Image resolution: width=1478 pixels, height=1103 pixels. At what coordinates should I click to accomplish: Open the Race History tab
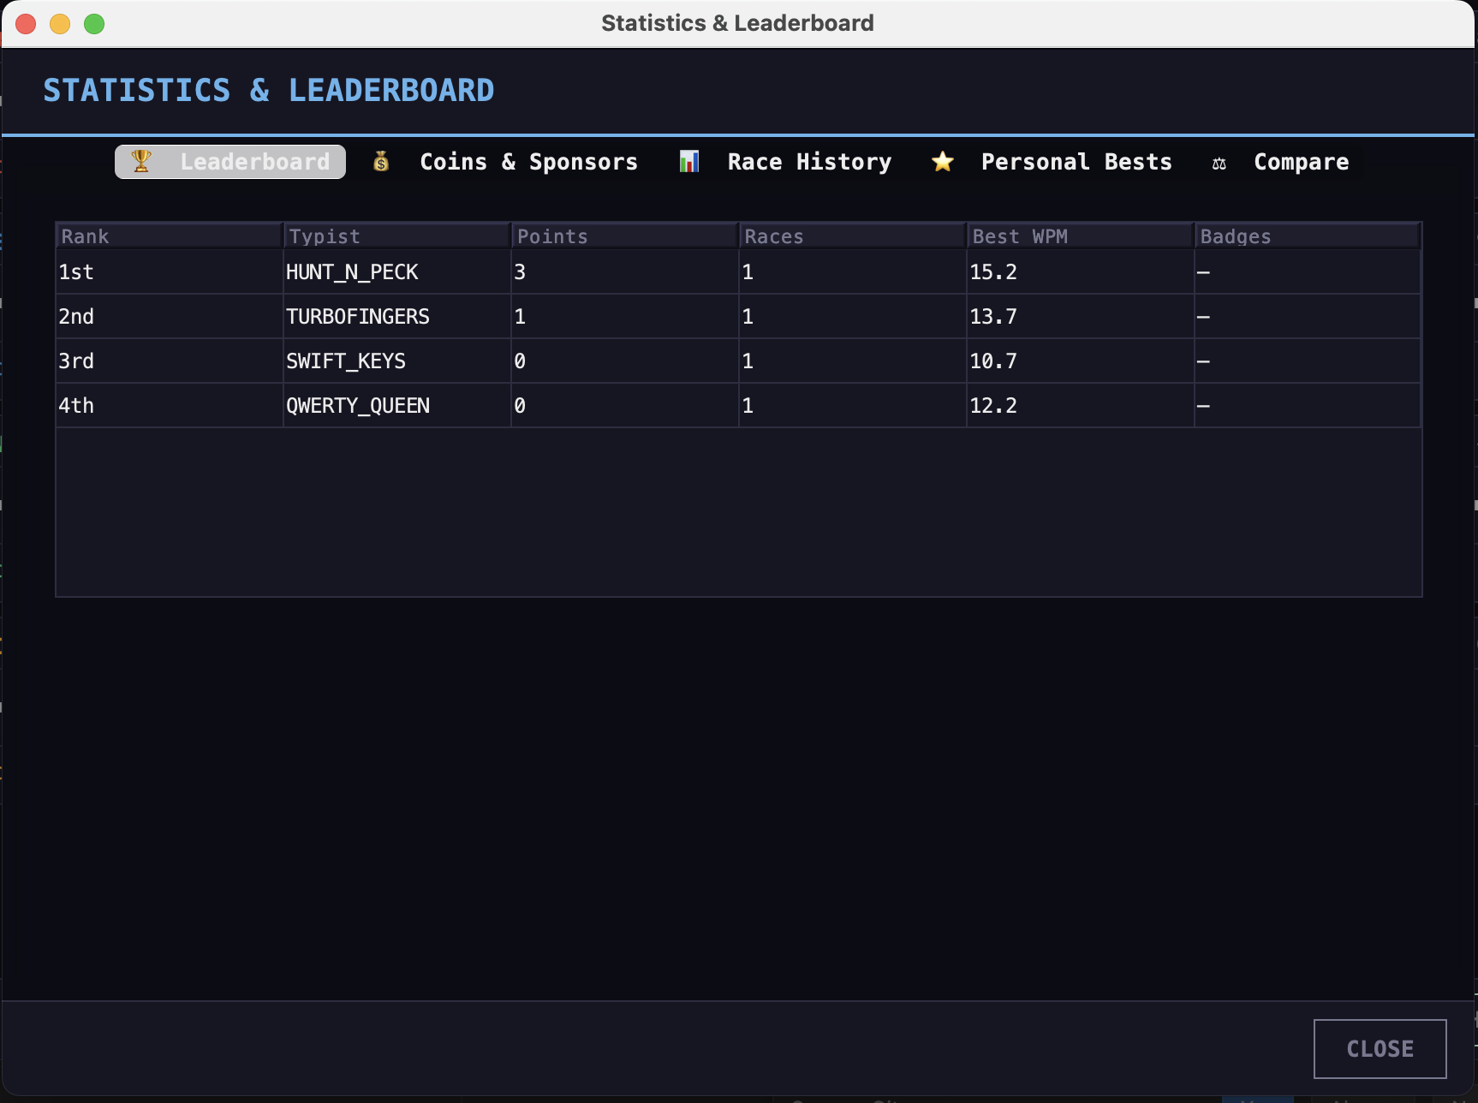786,162
